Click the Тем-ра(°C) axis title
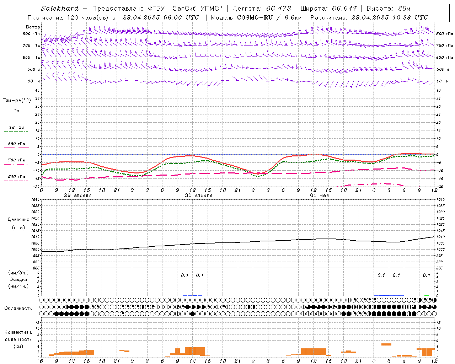The image size is (455, 364). (17, 101)
